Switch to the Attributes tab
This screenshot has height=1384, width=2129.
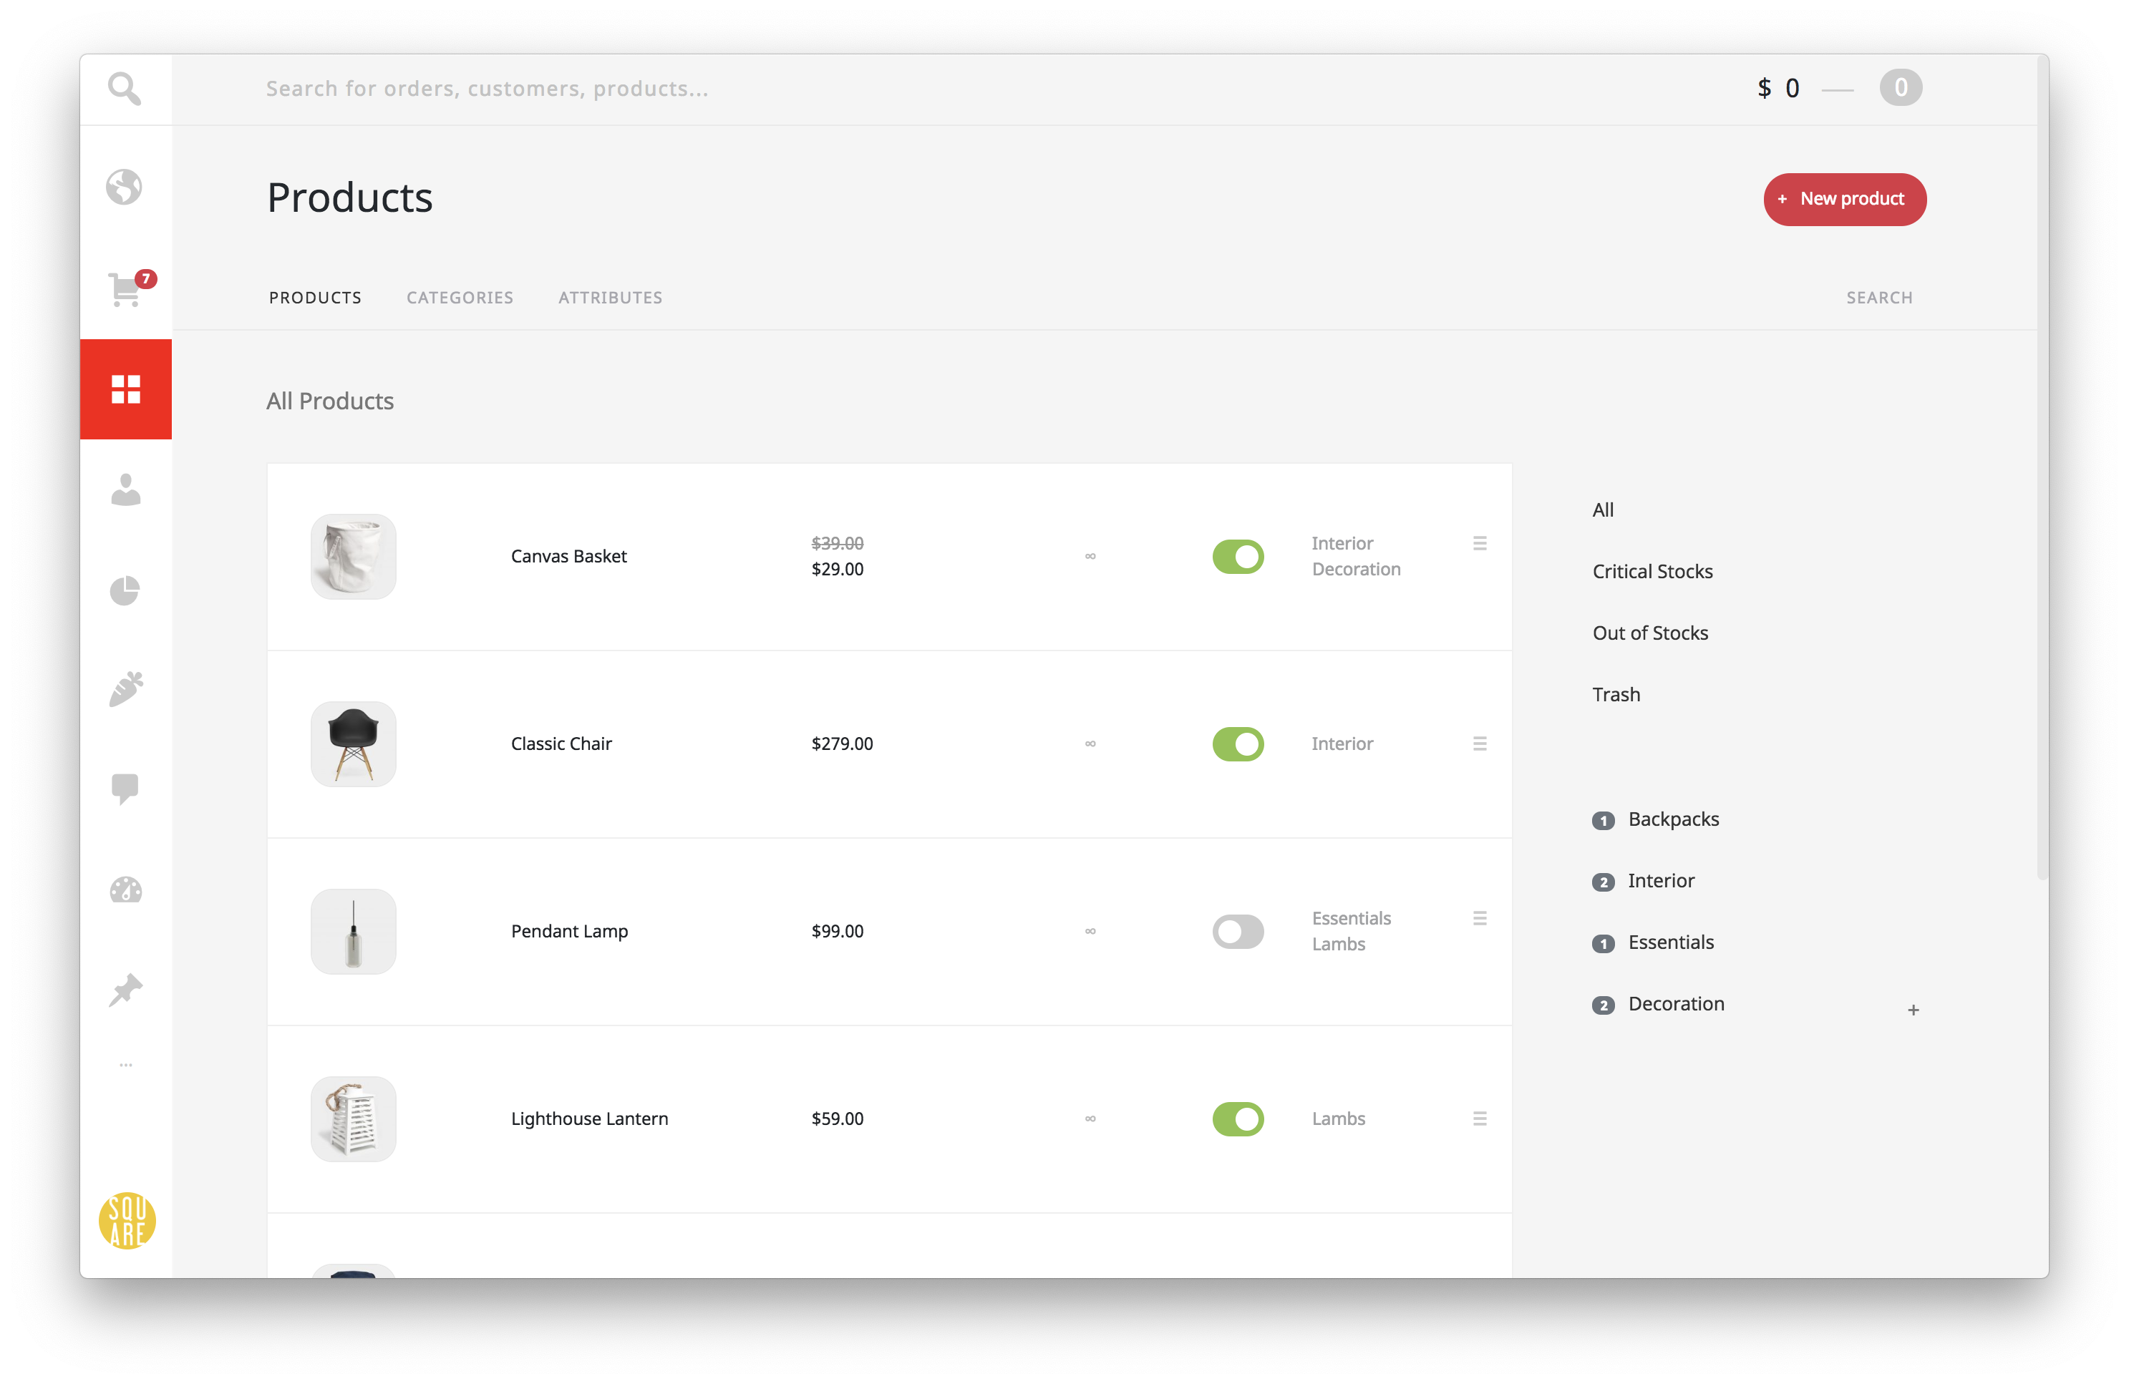pyautogui.click(x=610, y=298)
